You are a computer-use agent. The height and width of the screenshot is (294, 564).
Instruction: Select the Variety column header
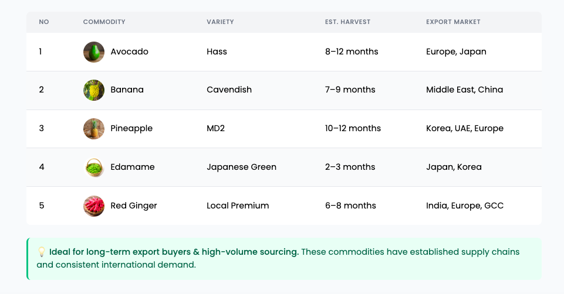[x=220, y=22]
